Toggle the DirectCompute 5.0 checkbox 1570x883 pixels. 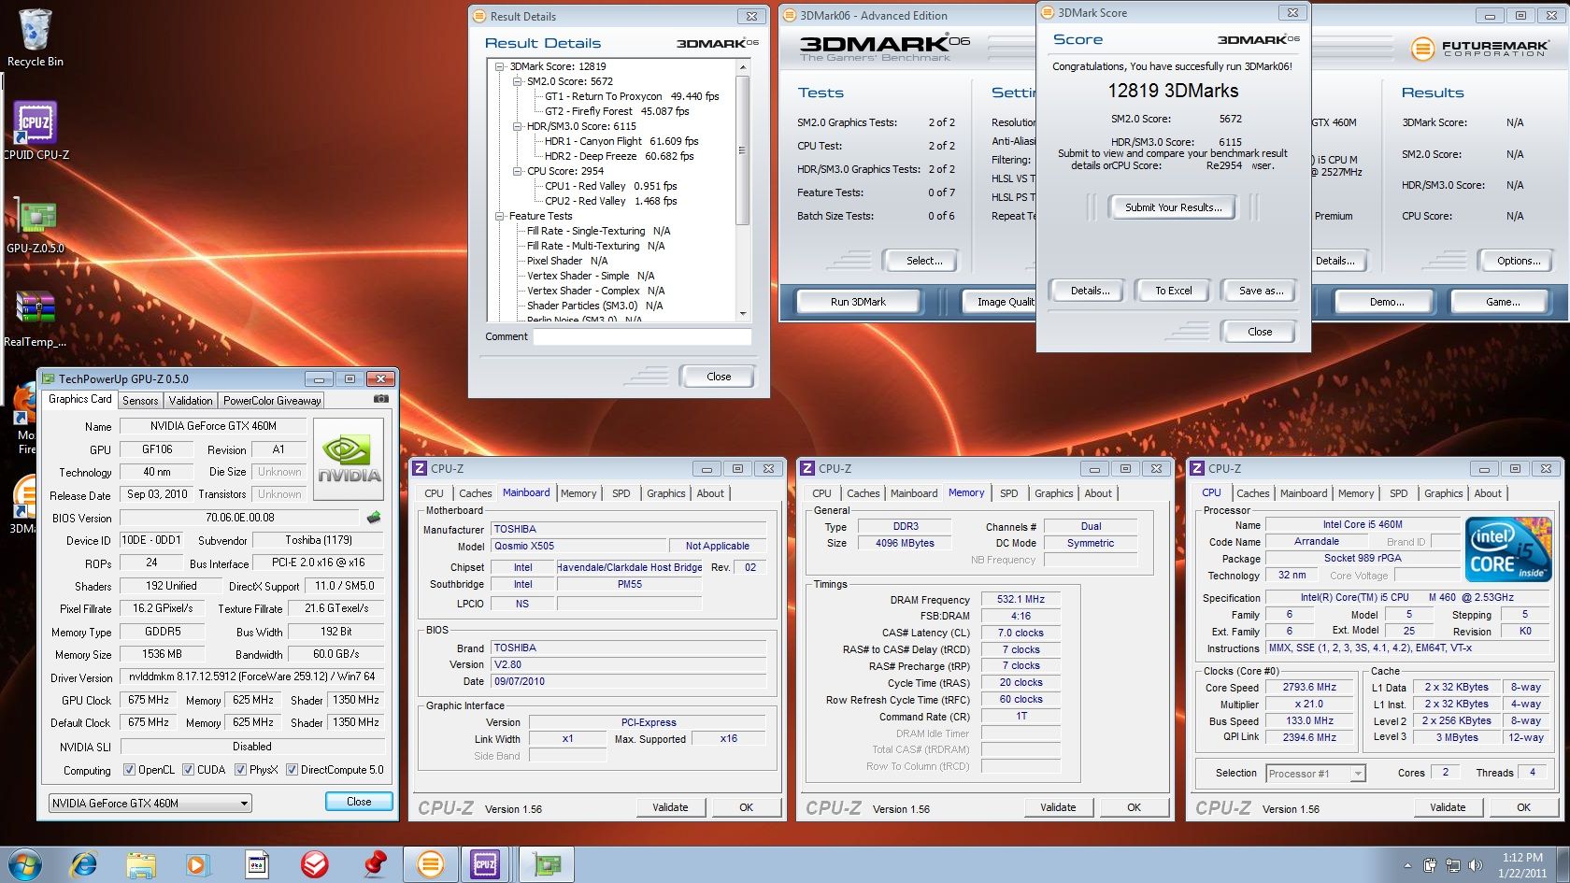point(292,770)
